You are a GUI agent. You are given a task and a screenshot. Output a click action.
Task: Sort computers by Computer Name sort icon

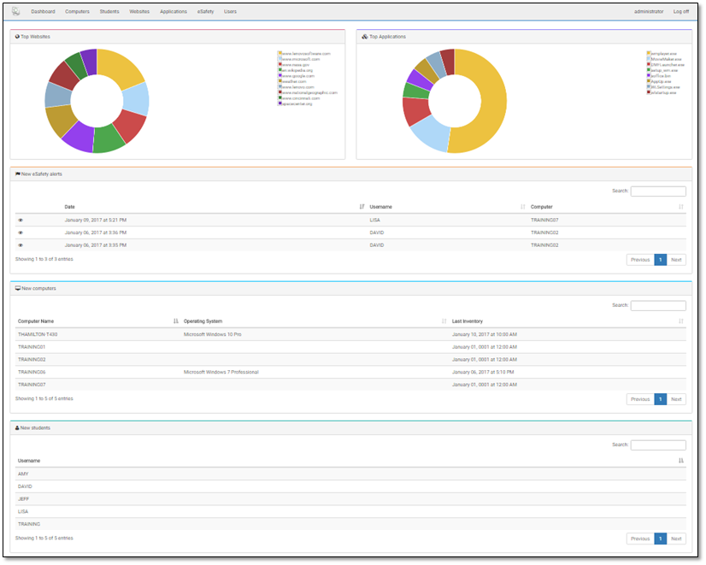(x=176, y=321)
